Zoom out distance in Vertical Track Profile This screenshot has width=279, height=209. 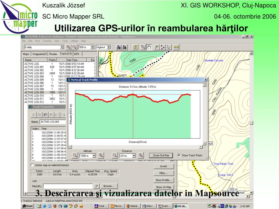[x=115, y=155]
